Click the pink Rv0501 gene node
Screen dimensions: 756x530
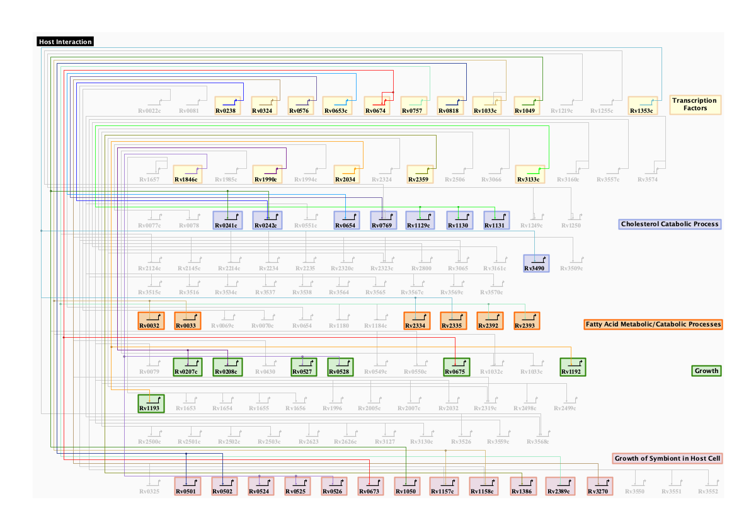(187, 487)
